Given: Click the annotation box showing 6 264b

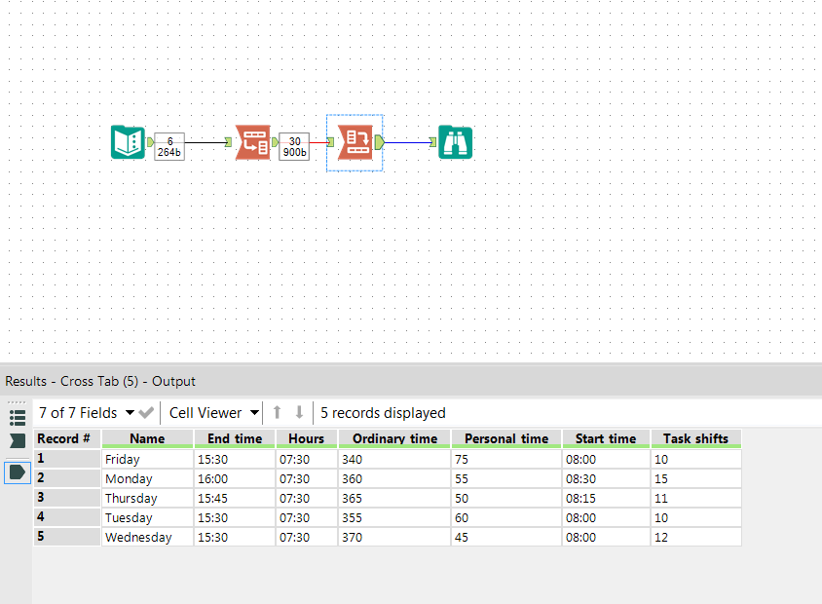Looking at the screenshot, I should click(x=168, y=142).
